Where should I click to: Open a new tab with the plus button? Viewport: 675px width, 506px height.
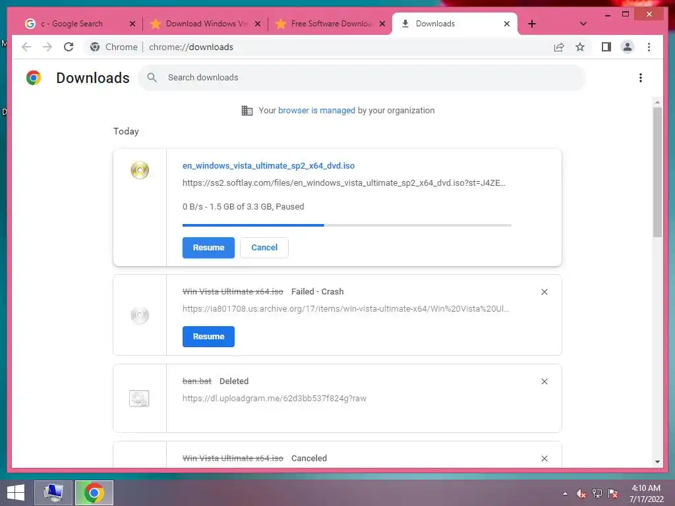532,24
